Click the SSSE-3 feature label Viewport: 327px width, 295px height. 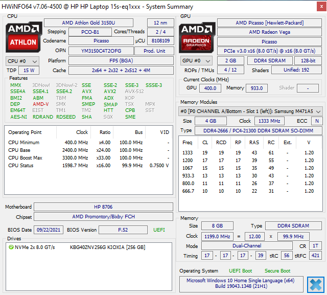coord(154,85)
